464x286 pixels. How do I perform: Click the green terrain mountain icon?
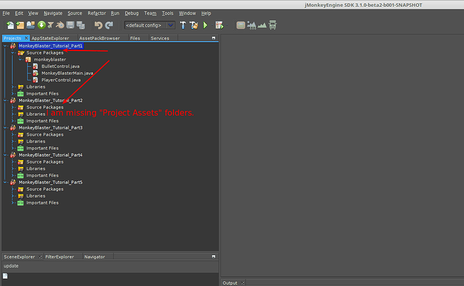pos(262,26)
